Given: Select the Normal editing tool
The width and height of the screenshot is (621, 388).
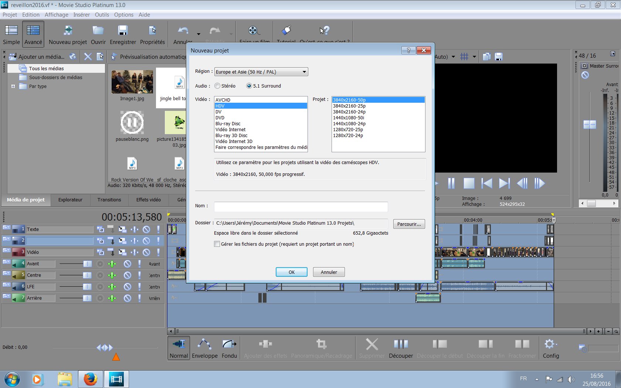Looking at the screenshot, I should pos(179,348).
